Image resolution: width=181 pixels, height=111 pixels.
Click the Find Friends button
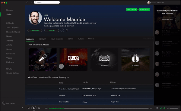[167, 20]
